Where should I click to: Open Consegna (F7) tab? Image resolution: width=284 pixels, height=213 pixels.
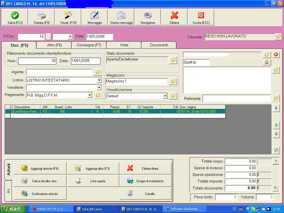point(89,45)
